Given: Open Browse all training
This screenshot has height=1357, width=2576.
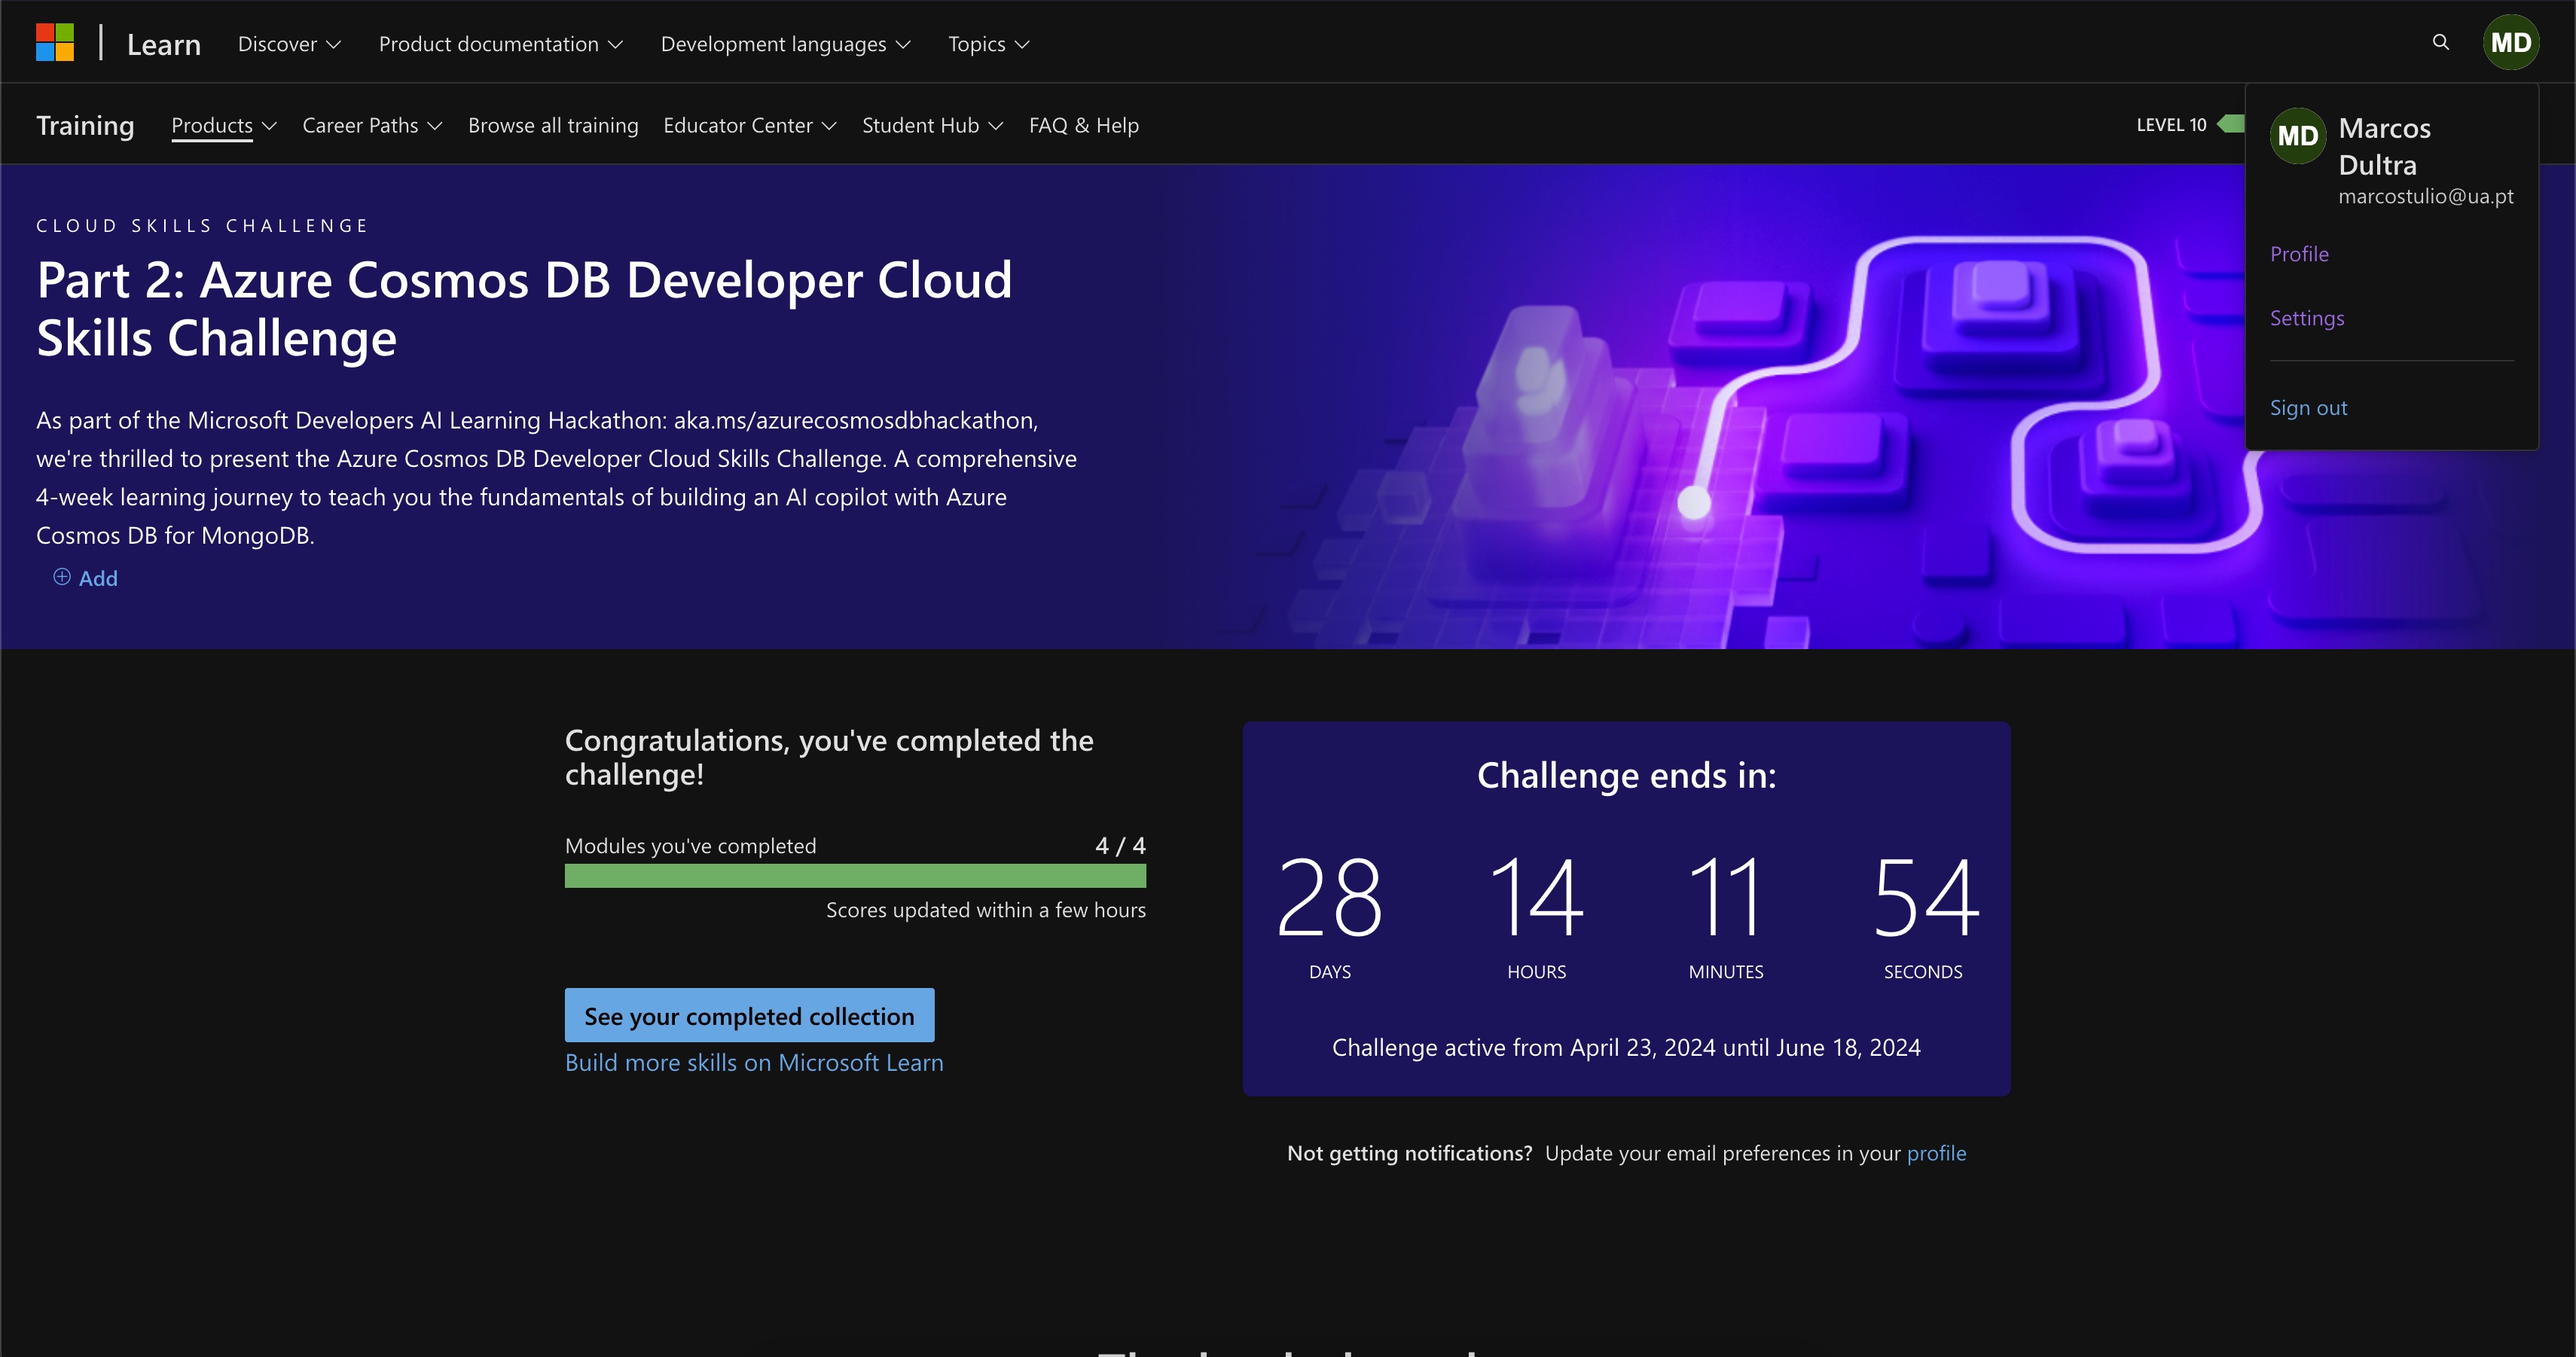Looking at the screenshot, I should click(553, 125).
